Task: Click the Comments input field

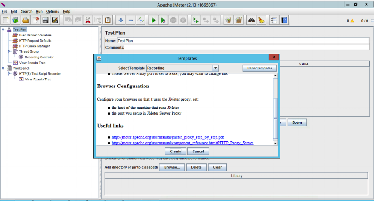Action: click(x=247, y=47)
